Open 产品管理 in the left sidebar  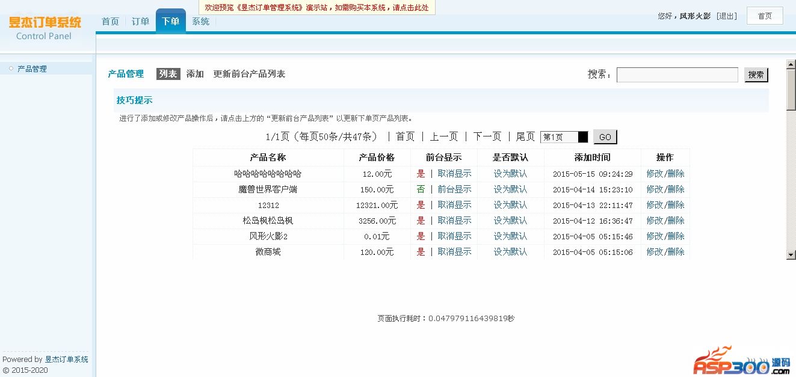[x=32, y=69]
